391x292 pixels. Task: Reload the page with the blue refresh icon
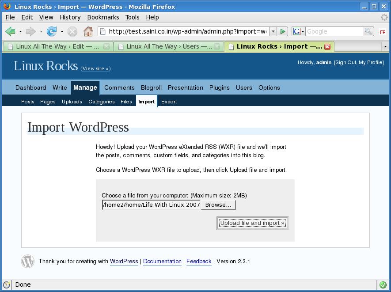pyautogui.click(x=52, y=31)
